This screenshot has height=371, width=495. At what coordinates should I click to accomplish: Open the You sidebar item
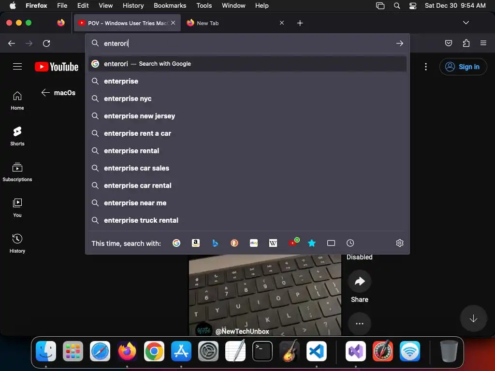[x=17, y=208]
